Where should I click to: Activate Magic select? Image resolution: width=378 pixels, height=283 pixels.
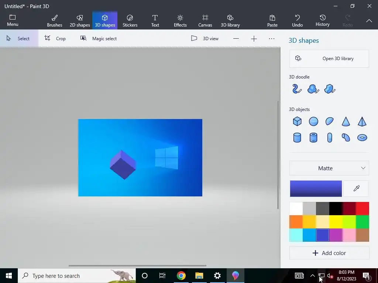point(98,38)
